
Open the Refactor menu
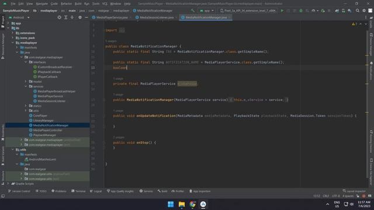[66, 4]
